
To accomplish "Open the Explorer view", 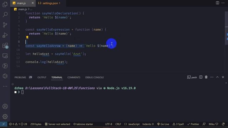I will [5, 4].
